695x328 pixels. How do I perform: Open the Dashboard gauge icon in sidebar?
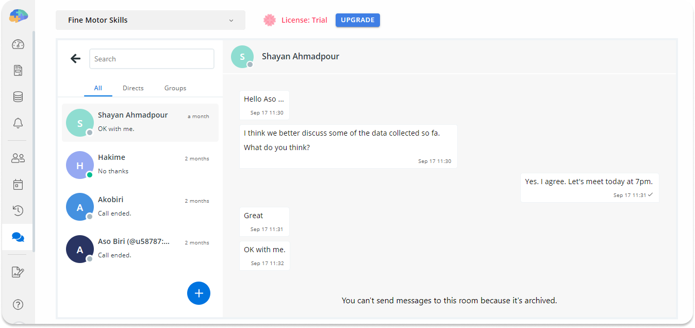(18, 45)
